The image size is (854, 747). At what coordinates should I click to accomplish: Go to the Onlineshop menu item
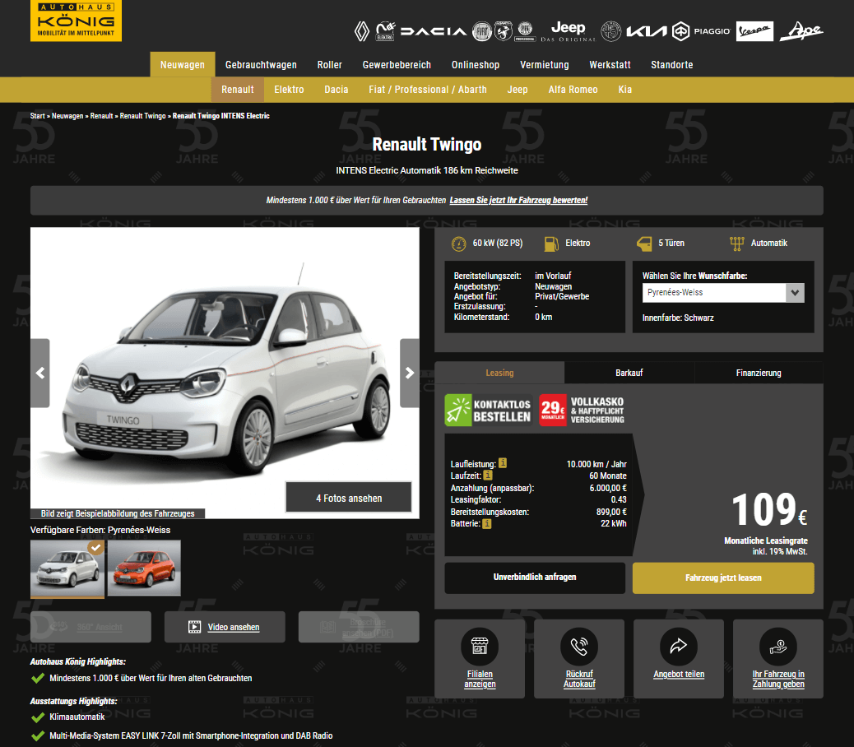click(x=476, y=65)
